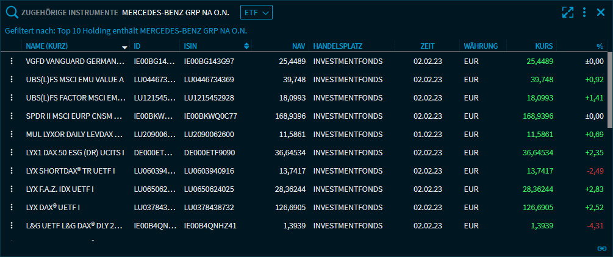
Task: Open row menu for VGFD Vanguard German
Action: (x=11, y=62)
